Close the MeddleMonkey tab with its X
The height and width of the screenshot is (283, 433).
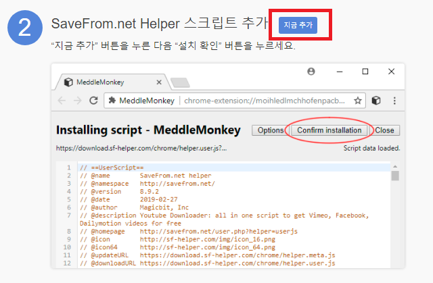point(159,82)
